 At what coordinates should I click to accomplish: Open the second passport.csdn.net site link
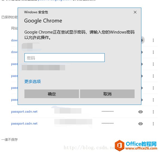pyautogui.click(x=24, y=124)
